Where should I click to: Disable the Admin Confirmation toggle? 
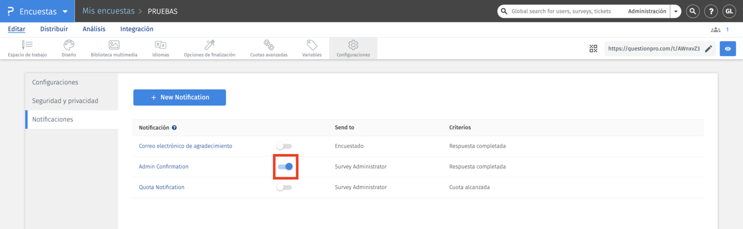(x=285, y=167)
